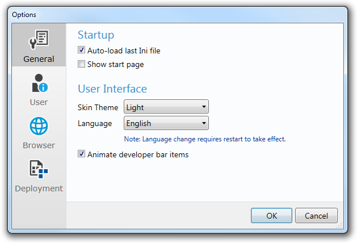This screenshot has height=243, width=357.
Task: Click the Options title bar
Action: [178, 15]
